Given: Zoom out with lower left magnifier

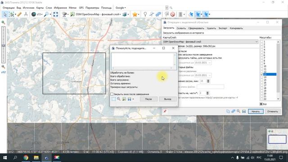Looking at the screenshot, I should click(x=3, y=67).
